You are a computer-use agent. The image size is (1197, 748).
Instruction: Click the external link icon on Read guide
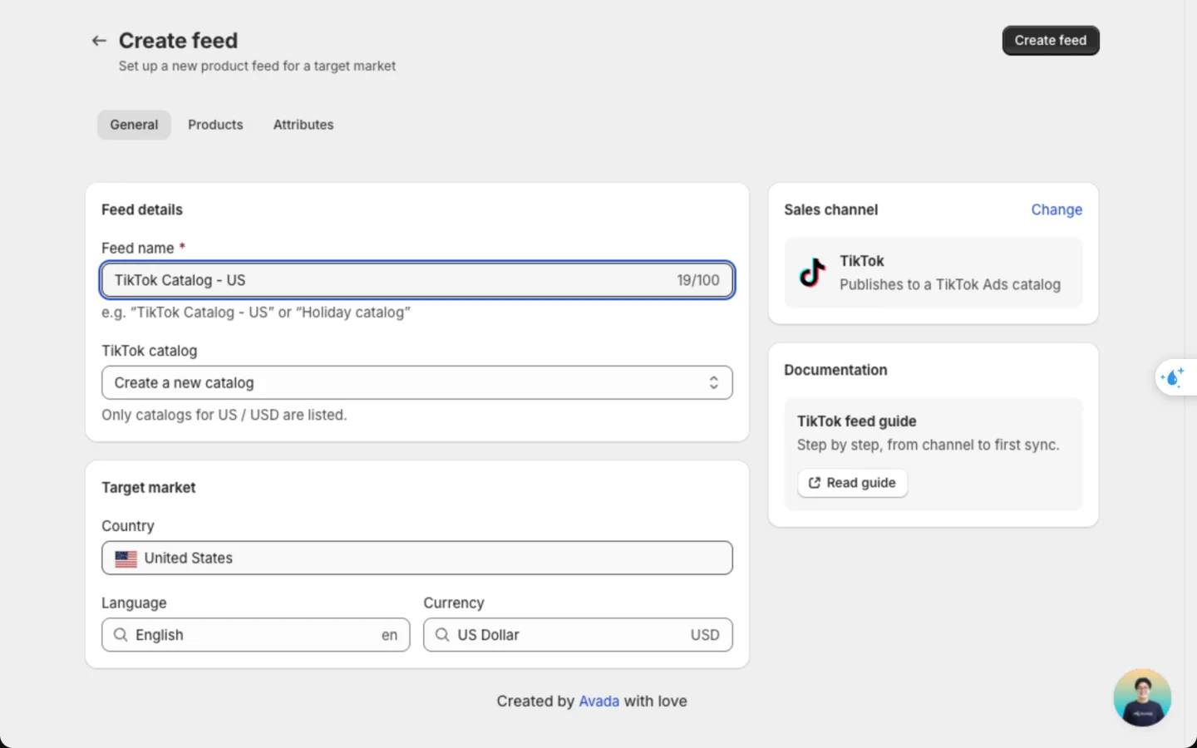[815, 483]
